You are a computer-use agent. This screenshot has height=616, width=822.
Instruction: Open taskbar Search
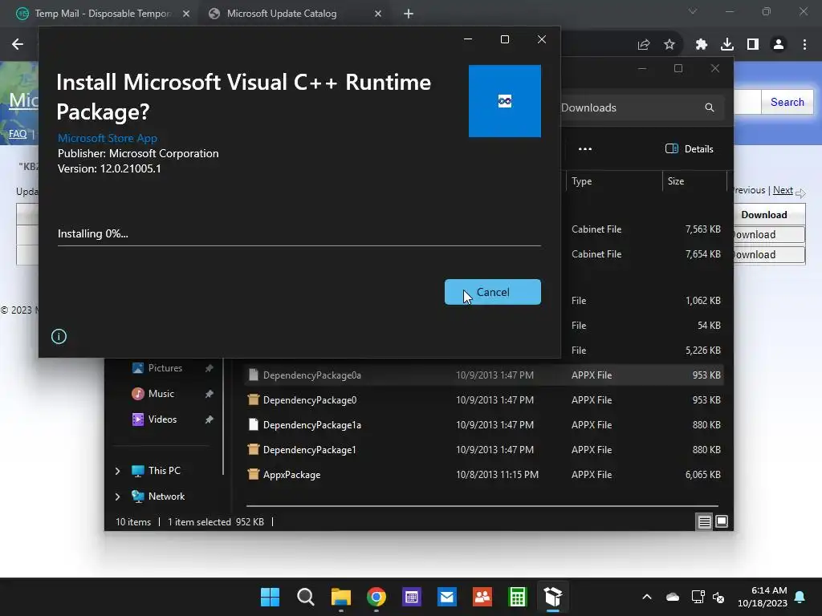click(305, 597)
